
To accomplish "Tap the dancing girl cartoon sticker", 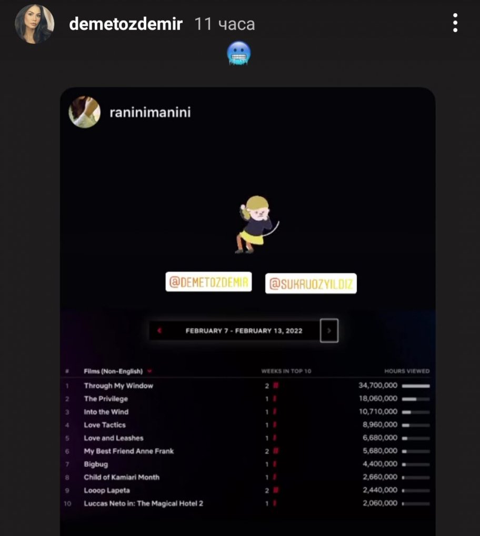I will (256, 224).
